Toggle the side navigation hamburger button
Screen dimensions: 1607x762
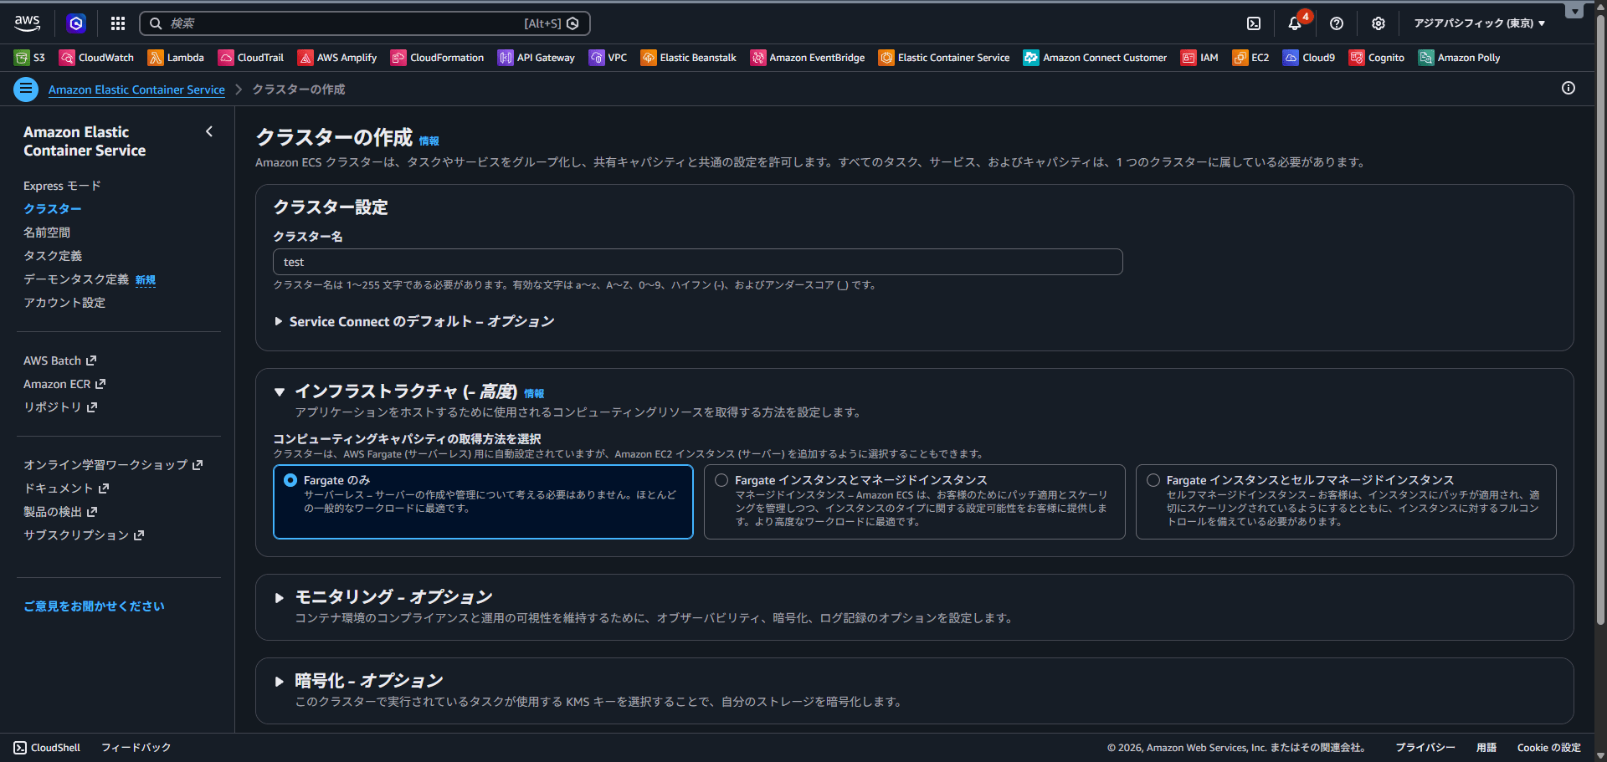26,89
